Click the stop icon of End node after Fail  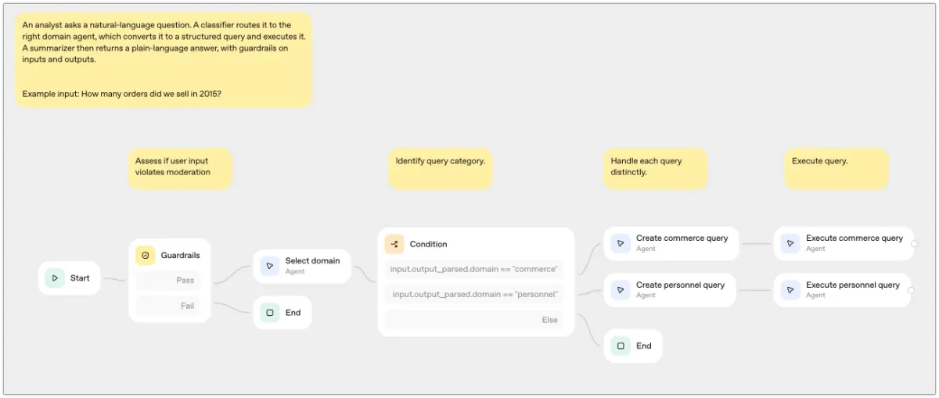pos(270,313)
